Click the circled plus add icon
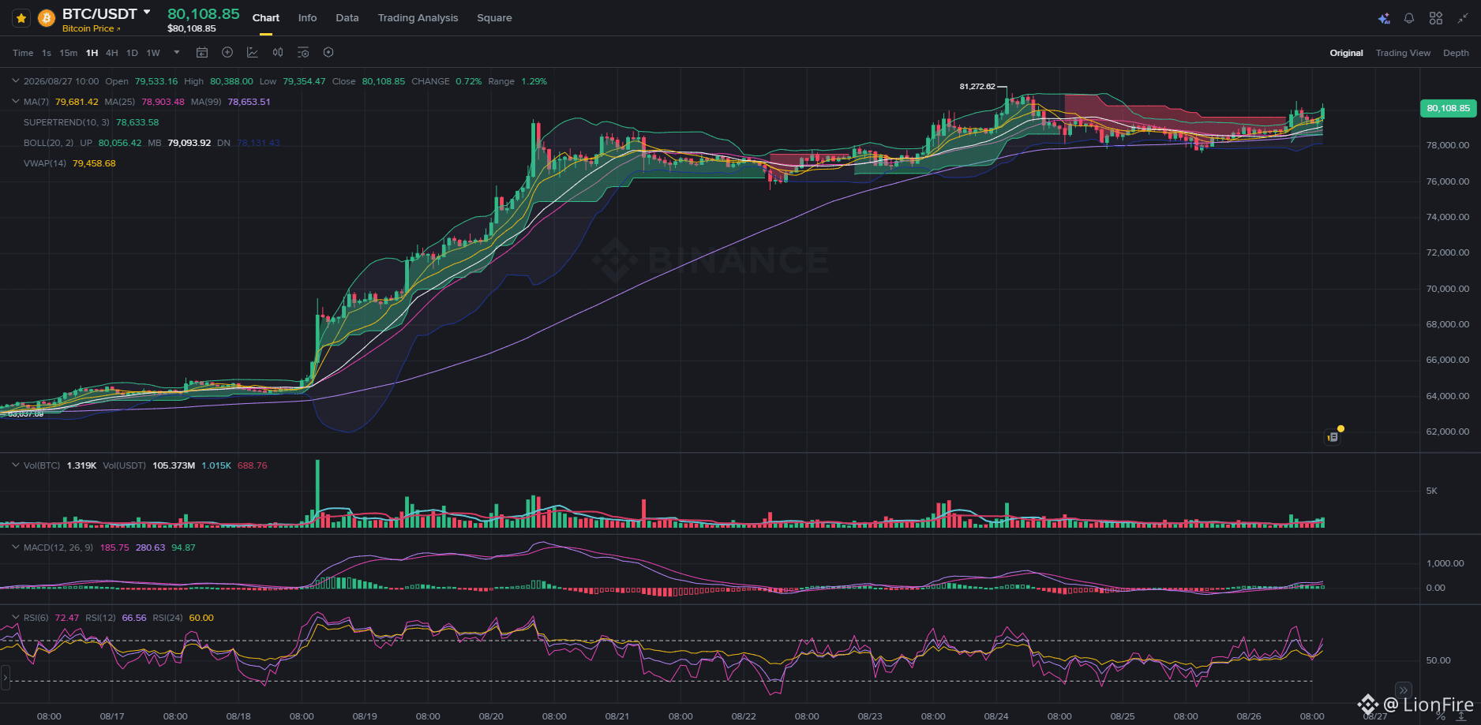 pos(227,52)
